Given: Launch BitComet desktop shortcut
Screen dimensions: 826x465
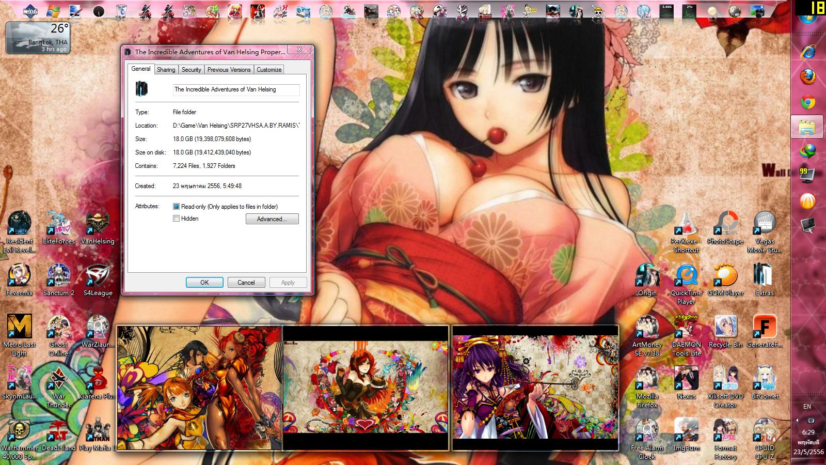Looking at the screenshot, I should tap(765, 383).
